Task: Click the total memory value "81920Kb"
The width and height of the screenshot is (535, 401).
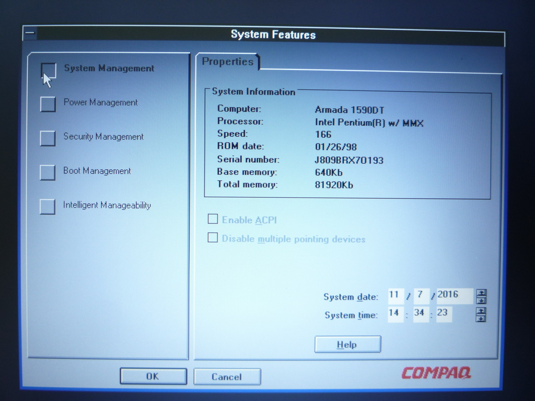Action: point(334,185)
